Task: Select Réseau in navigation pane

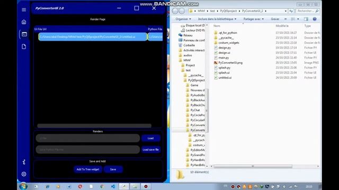Action: tap(188, 35)
